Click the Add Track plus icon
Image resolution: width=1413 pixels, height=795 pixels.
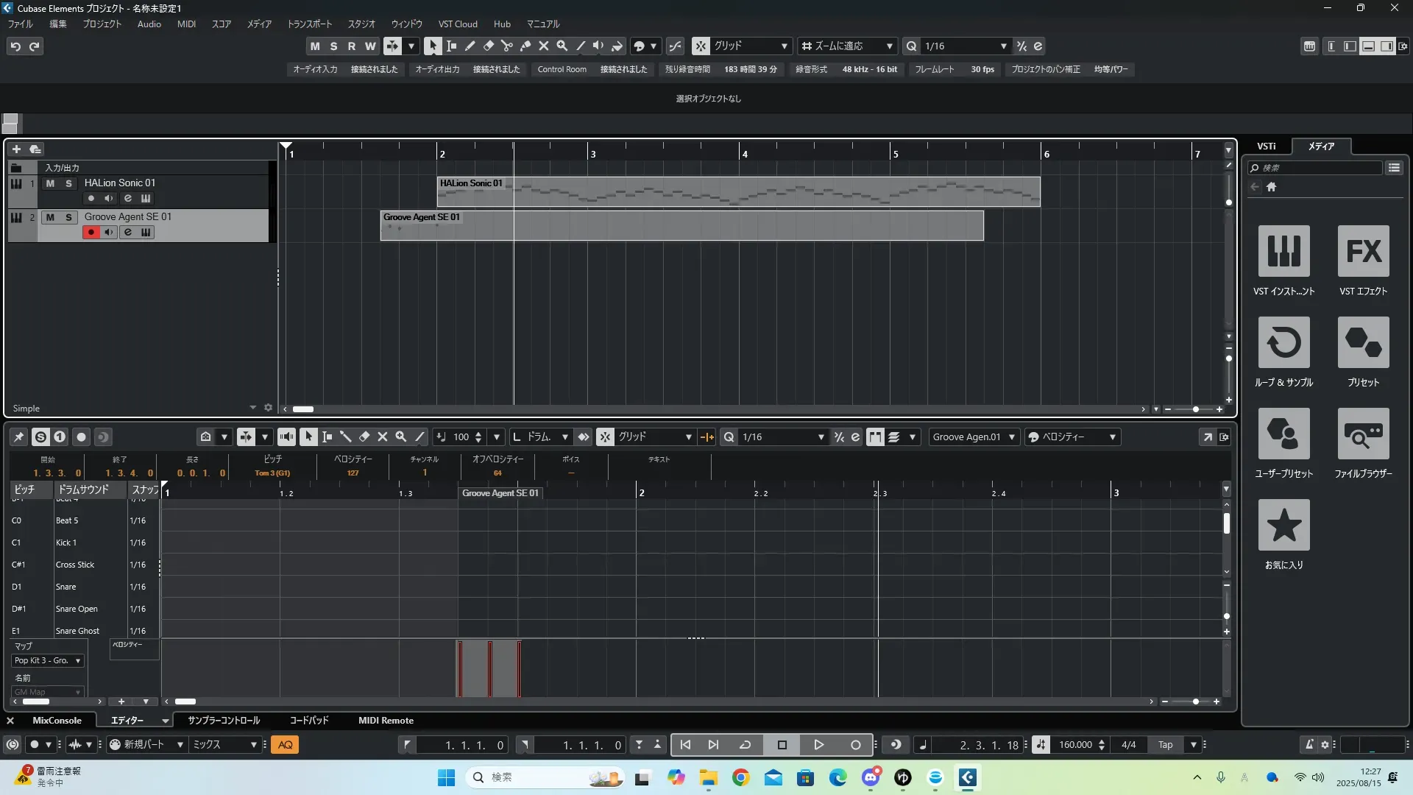[16, 149]
